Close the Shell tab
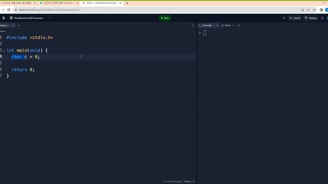Viewport: 328px width, 184px height. (x=233, y=26)
